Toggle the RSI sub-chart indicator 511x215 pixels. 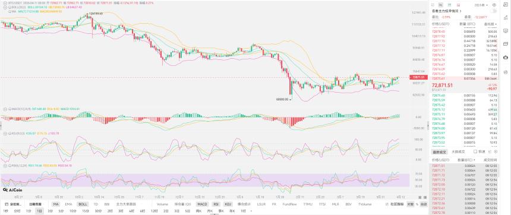(216, 204)
